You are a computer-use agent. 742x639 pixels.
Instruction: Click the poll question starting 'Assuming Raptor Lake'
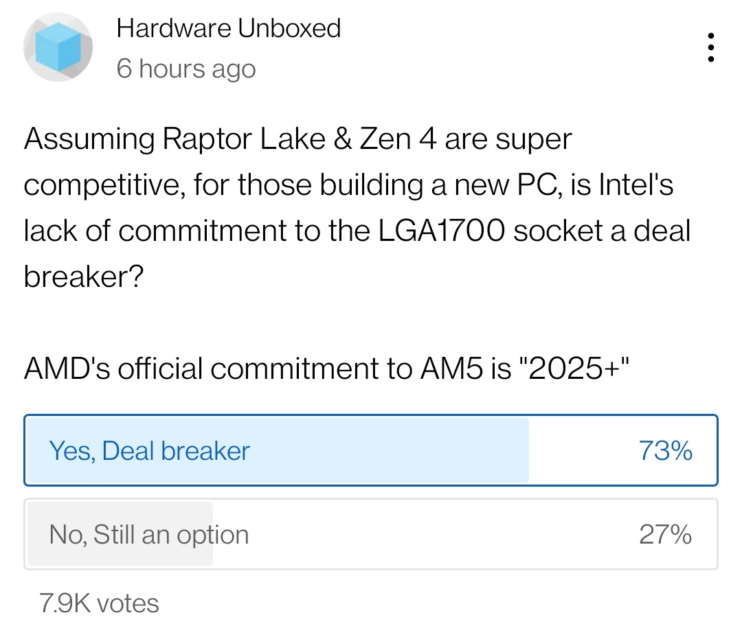tap(357, 207)
